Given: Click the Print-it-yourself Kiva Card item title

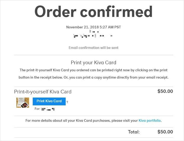Looking at the screenshot, I should pos(43,92).
